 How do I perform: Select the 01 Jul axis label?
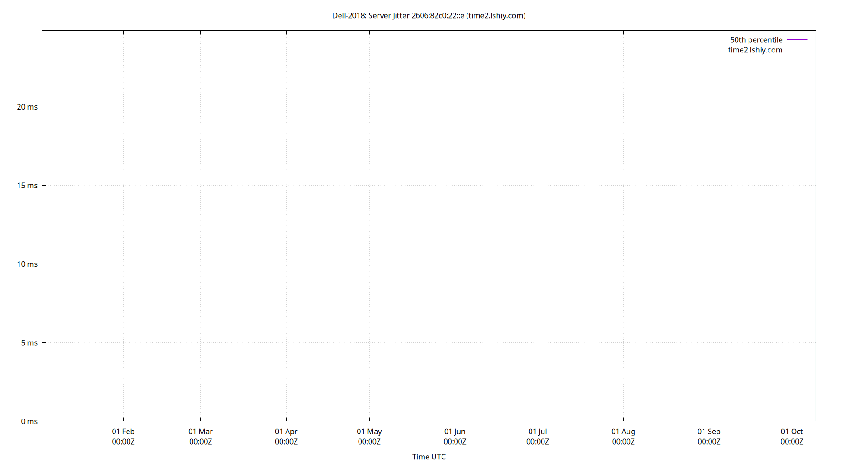[537, 431]
